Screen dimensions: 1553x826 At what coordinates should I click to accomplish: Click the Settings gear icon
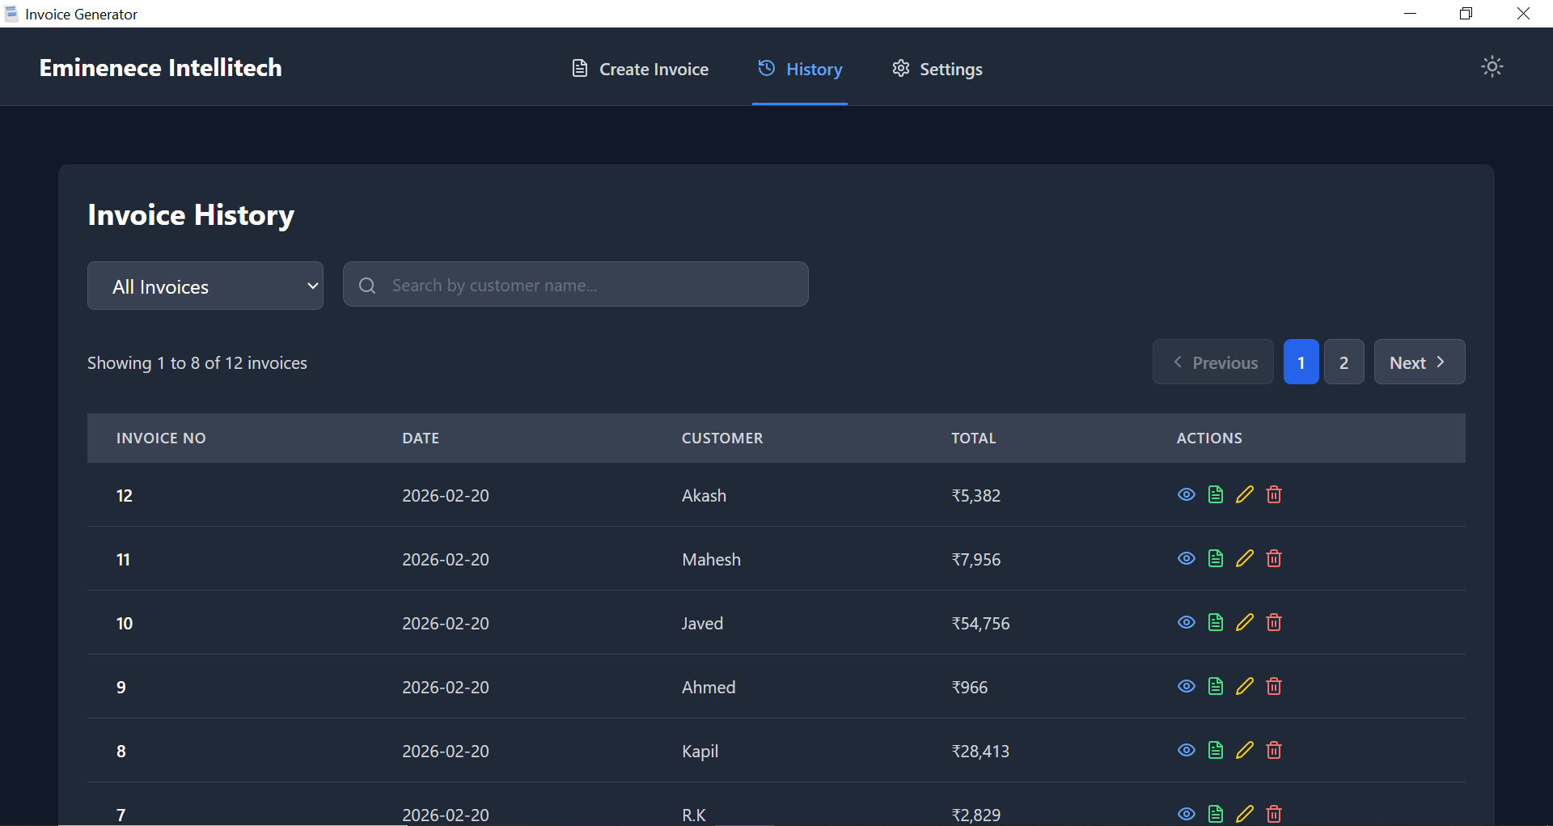900,69
